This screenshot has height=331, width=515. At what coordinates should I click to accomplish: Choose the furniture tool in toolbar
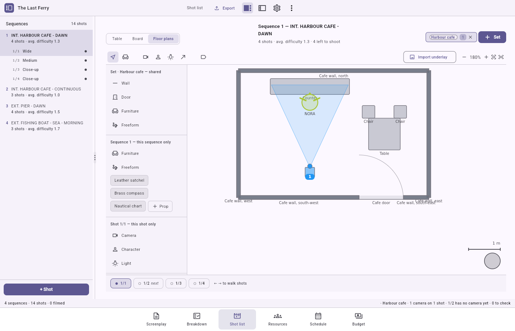125,57
